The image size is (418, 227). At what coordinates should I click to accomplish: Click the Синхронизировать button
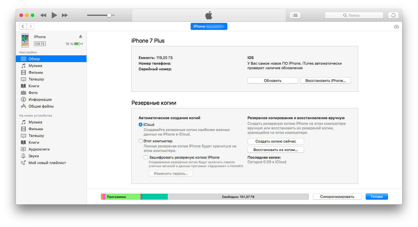click(x=337, y=197)
